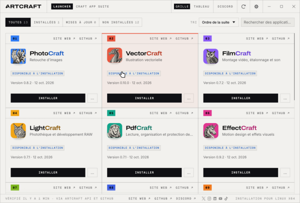Click the PhotoCraft fox app icon
Viewport: 300px width, 203px height.
pyautogui.click(x=18, y=56)
